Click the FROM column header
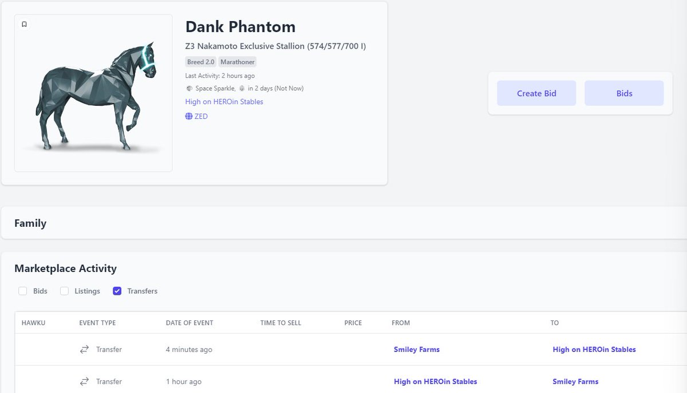Viewport: 687px width, 393px height. [x=401, y=323]
